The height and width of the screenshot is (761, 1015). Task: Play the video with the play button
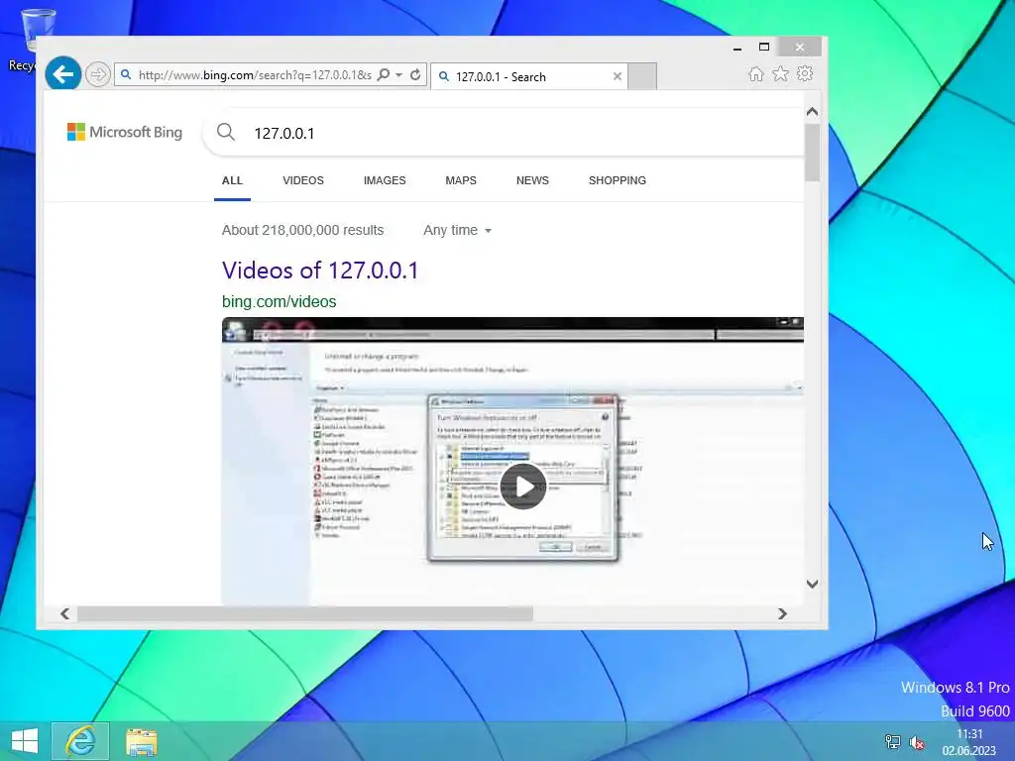click(523, 486)
